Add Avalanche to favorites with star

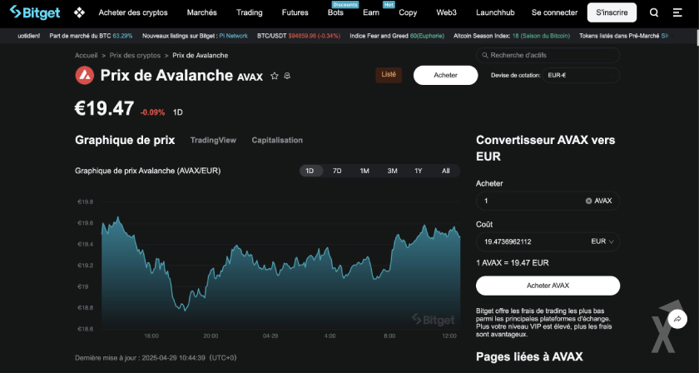pos(274,76)
